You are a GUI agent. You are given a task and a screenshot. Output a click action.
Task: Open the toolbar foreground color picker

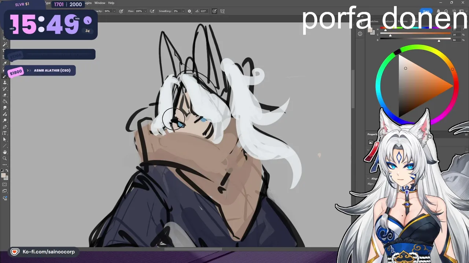click(x=4, y=176)
